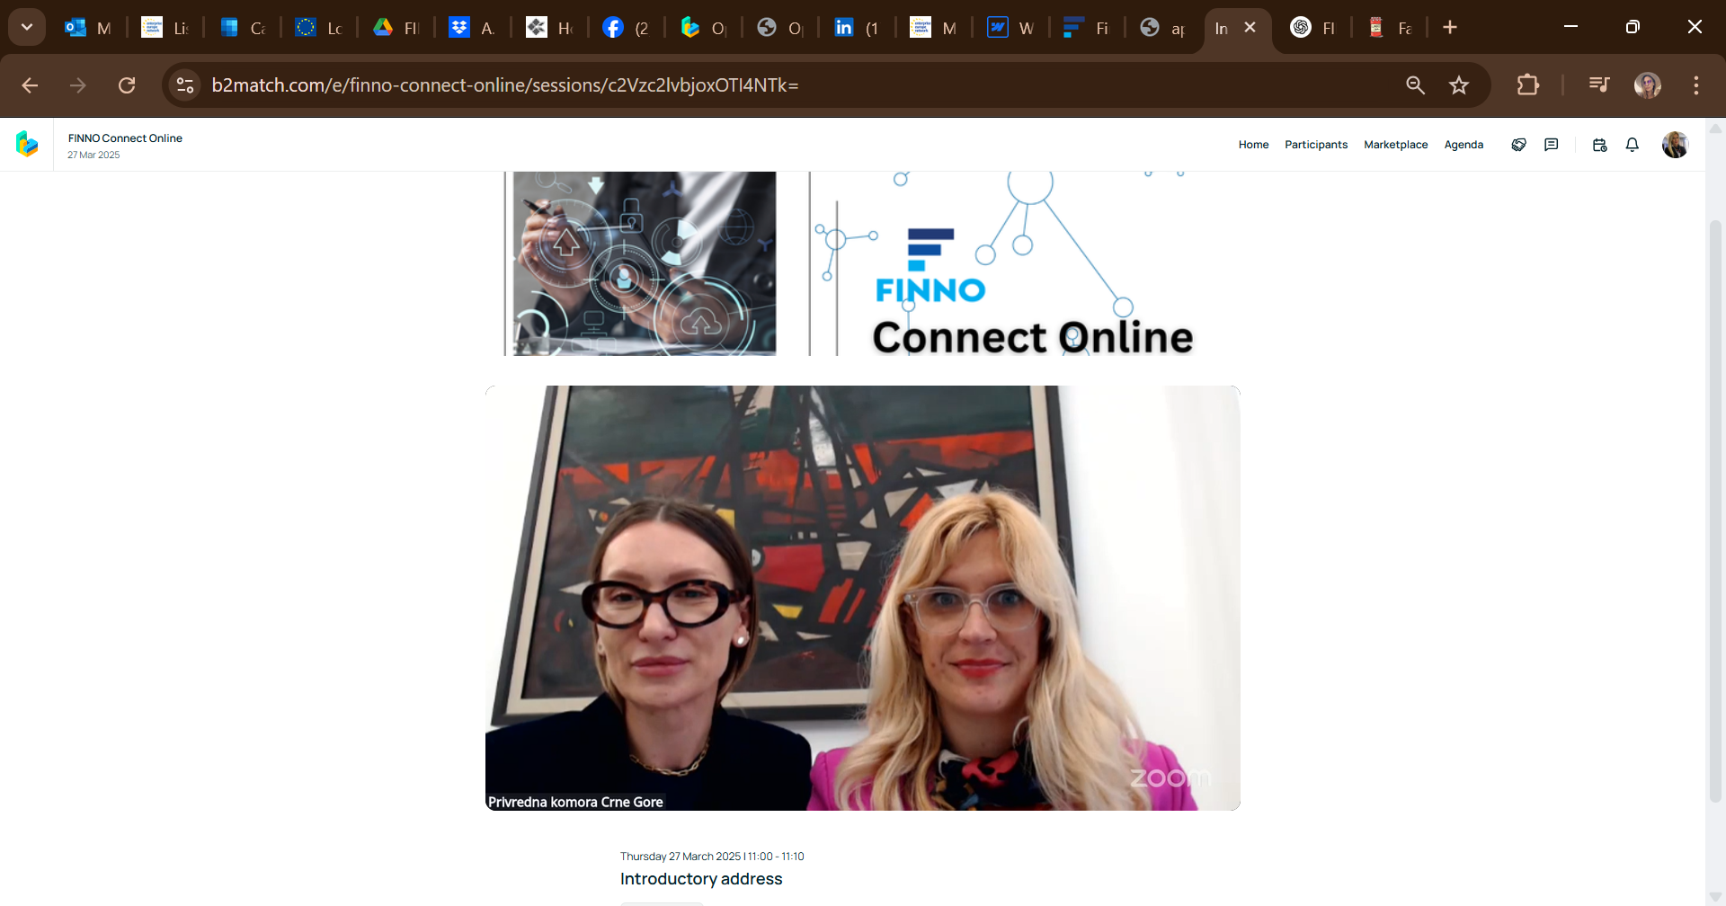This screenshot has height=906, width=1726.
Task: Click the FINNO Connect Online banner image
Action: [x=861, y=263]
